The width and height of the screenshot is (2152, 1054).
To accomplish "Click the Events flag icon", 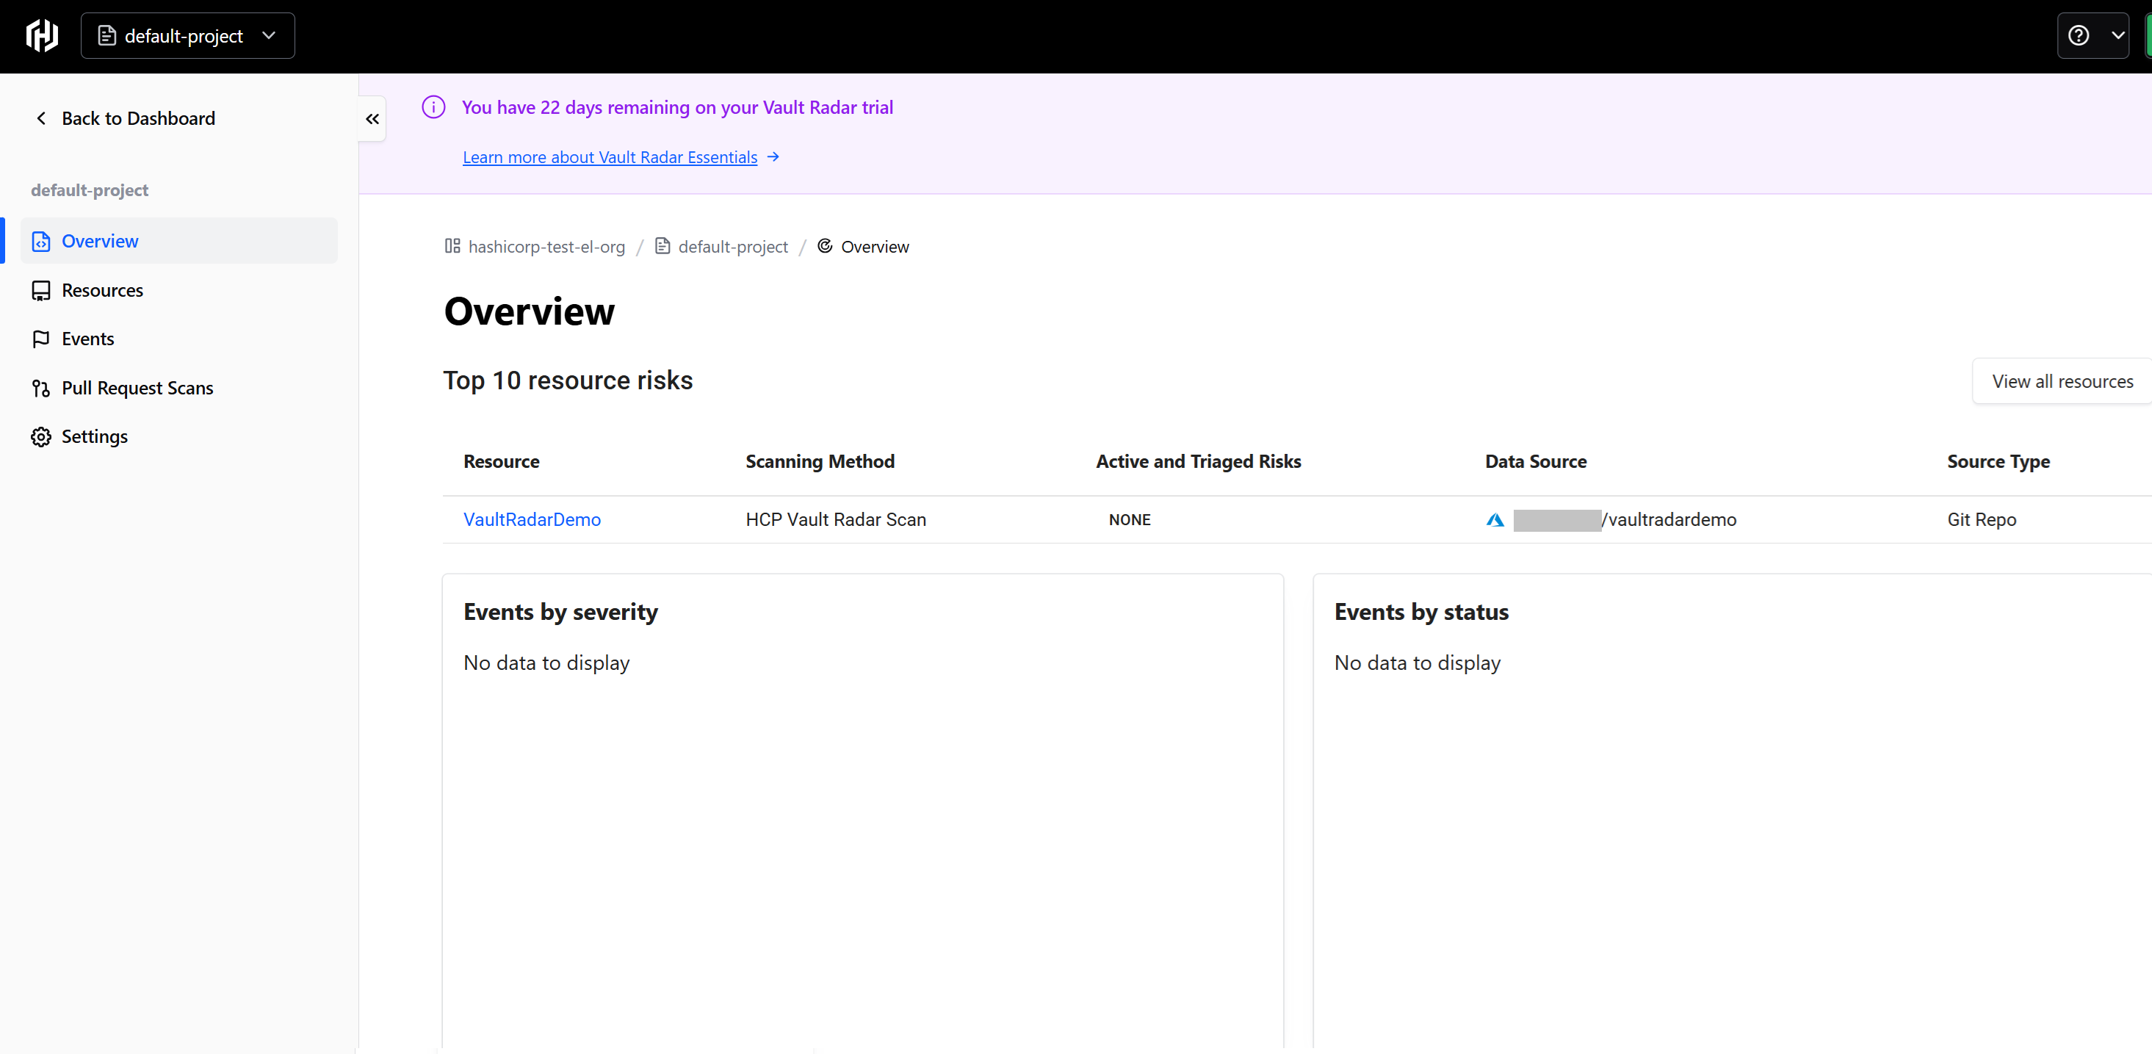I will pos(40,339).
